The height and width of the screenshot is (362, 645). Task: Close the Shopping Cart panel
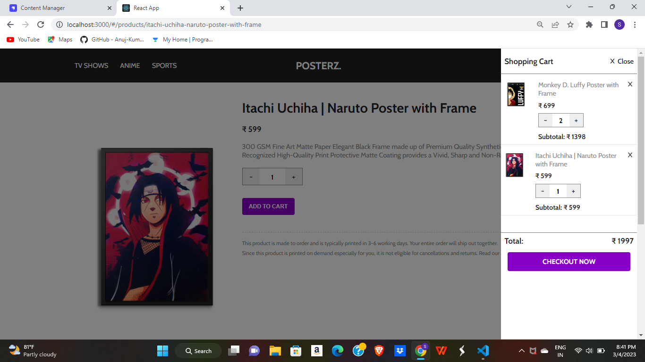point(622,61)
